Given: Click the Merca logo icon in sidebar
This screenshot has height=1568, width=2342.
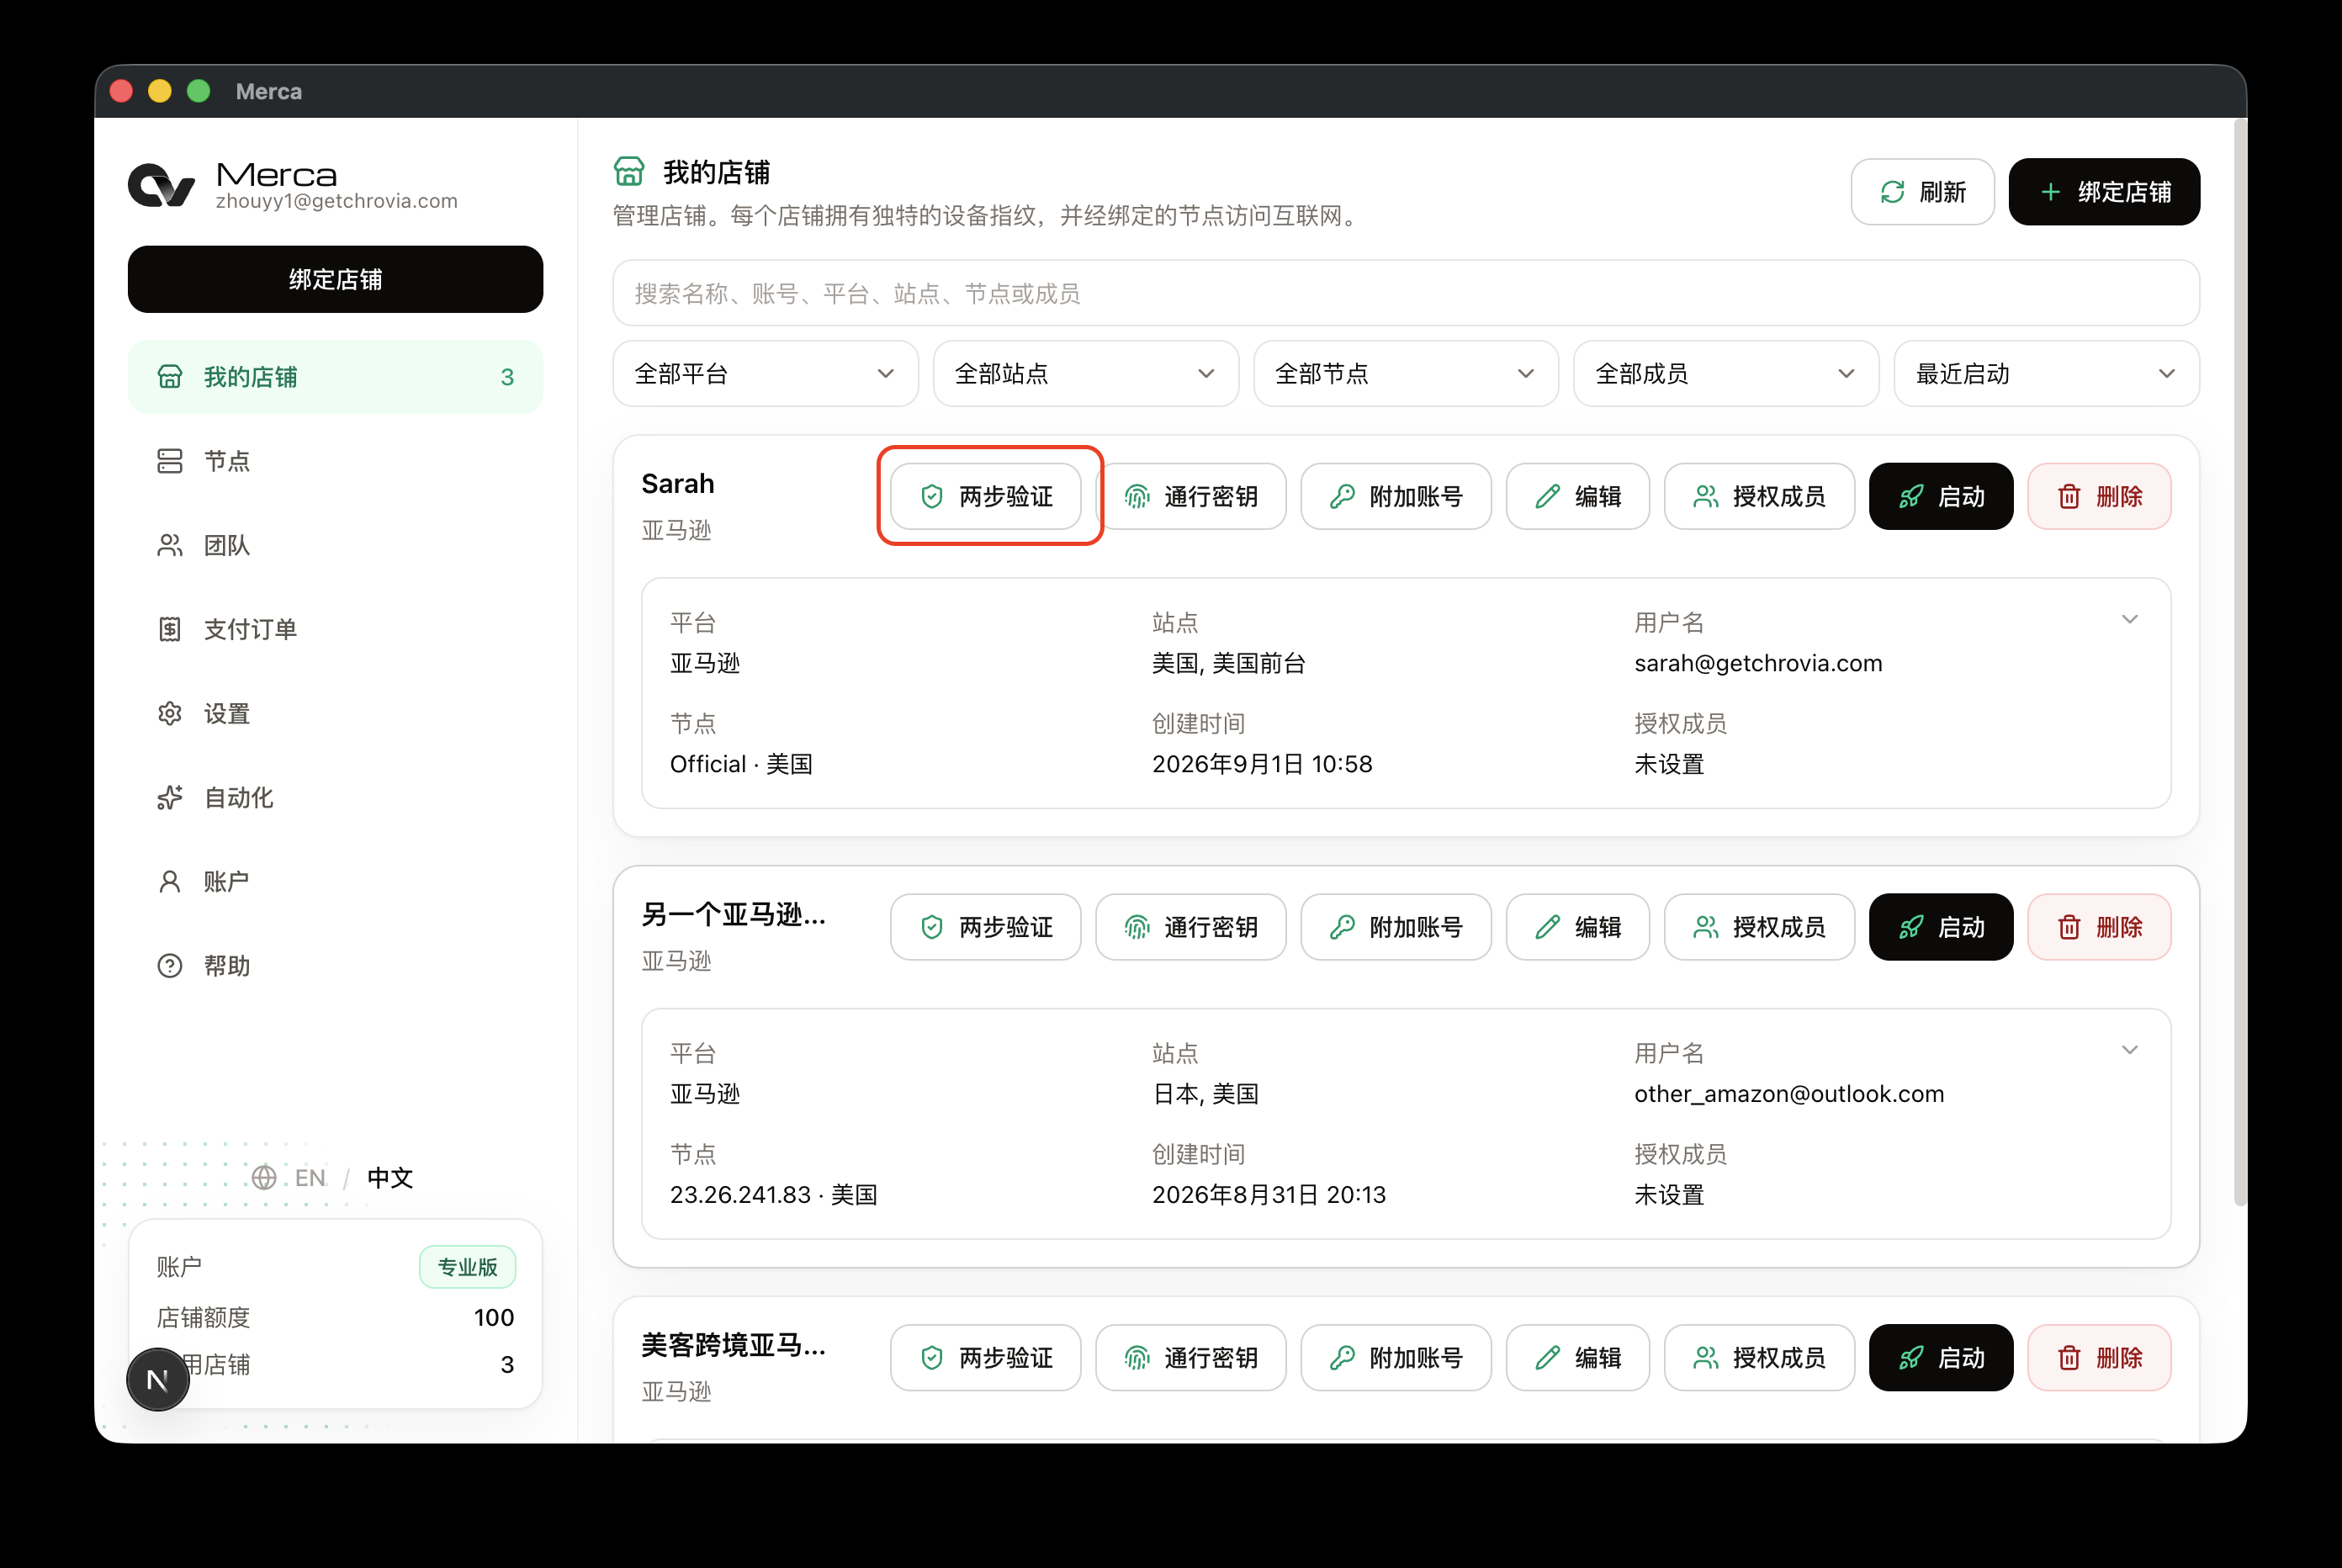Looking at the screenshot, I should click(x=161, y=185).
